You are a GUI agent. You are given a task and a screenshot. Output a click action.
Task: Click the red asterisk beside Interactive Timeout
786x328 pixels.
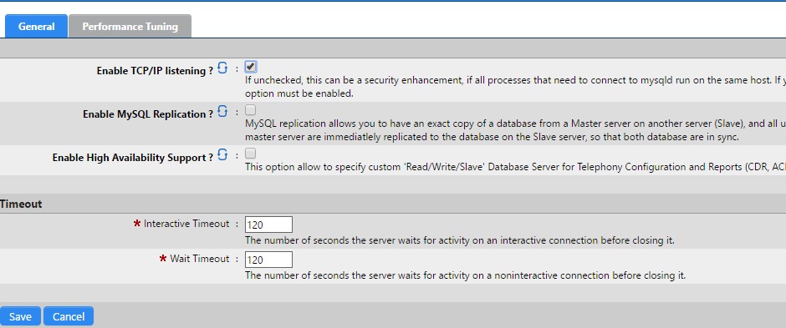click(x=137, y=225)
